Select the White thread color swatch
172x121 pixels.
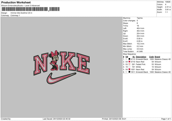coord(129,67)
